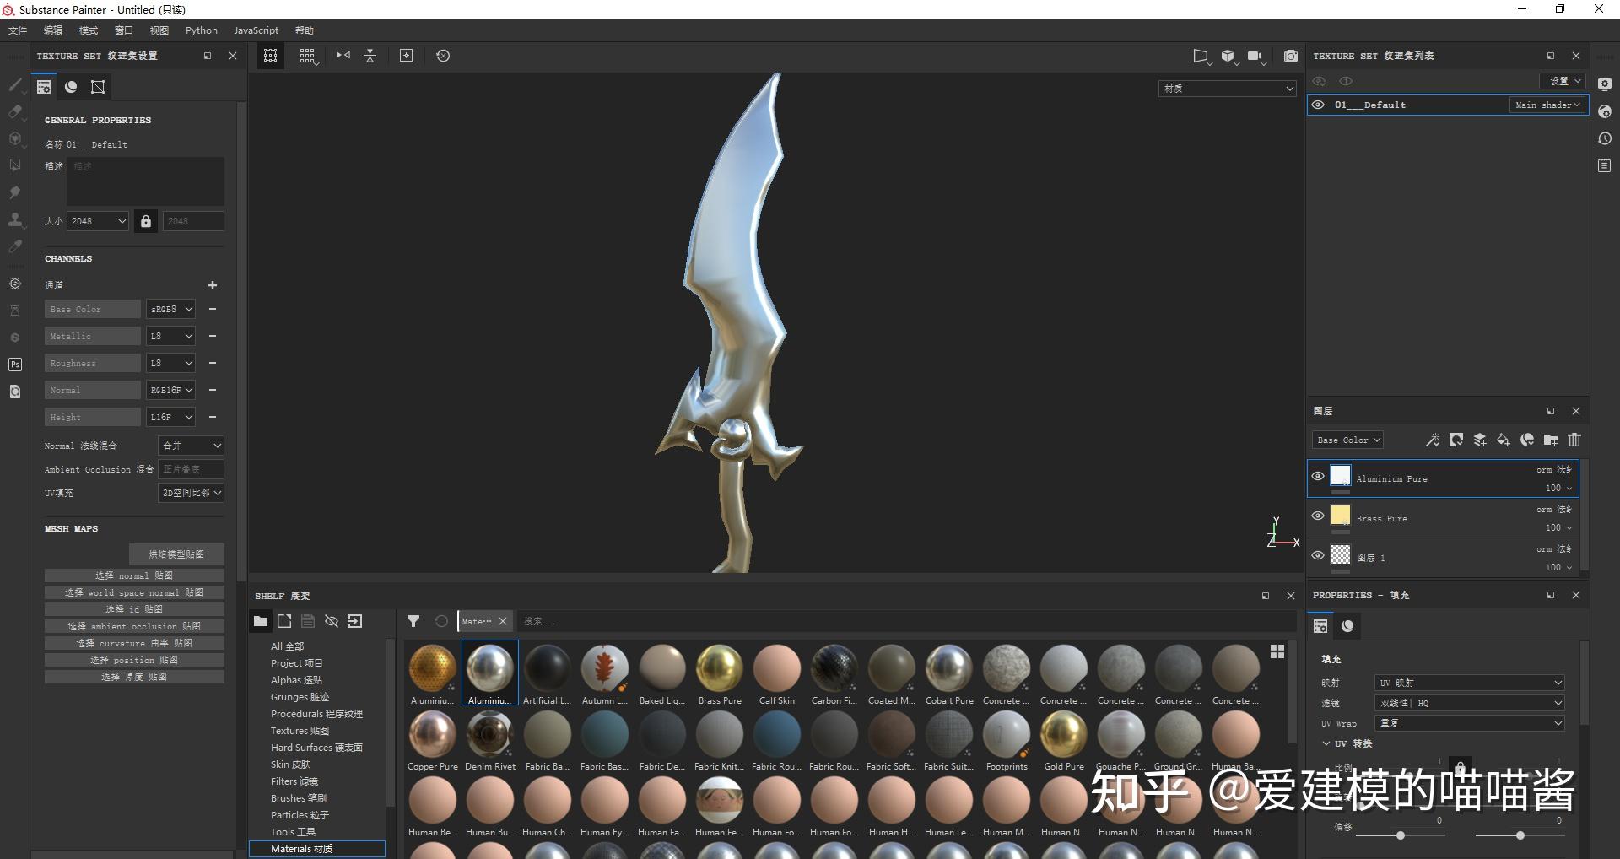Select the Material picker eyedropper tool
The image size is (1620, 859).
[x=15, y=246]
